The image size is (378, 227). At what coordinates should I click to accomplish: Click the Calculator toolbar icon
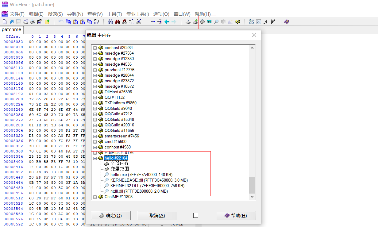coord(209,22)
